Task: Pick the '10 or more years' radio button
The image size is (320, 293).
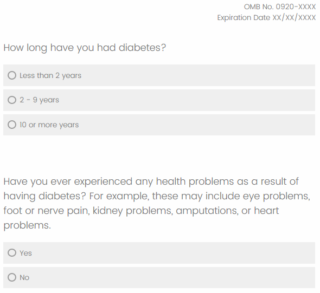Action: (12, 125)
